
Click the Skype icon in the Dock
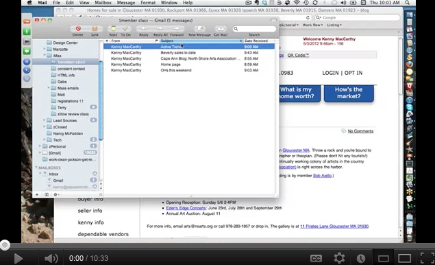click(410, 107)
